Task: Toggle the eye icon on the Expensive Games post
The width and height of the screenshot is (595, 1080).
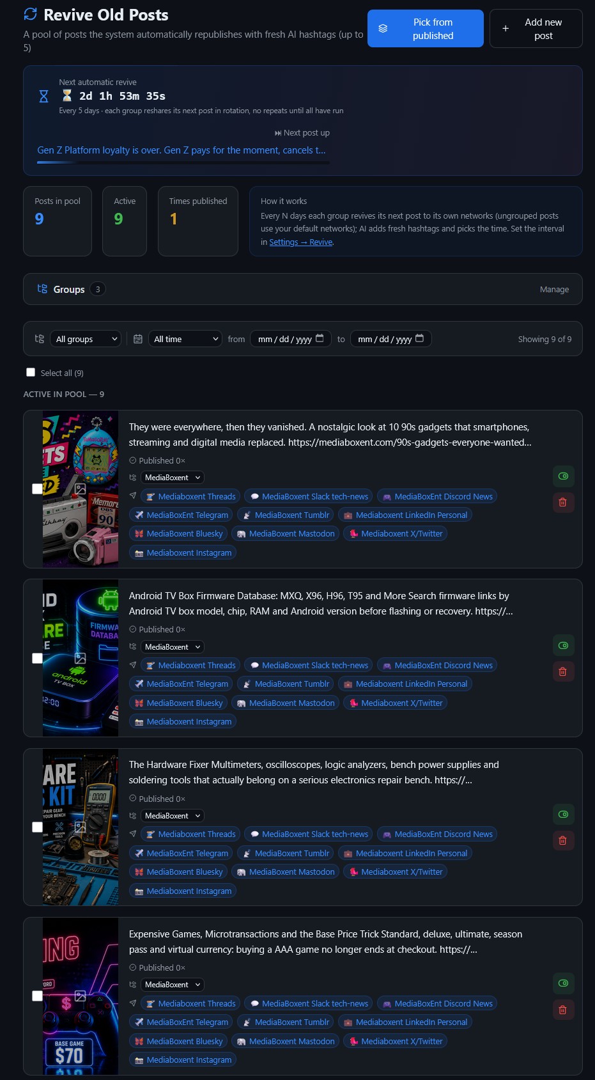Action: [563, 983]
